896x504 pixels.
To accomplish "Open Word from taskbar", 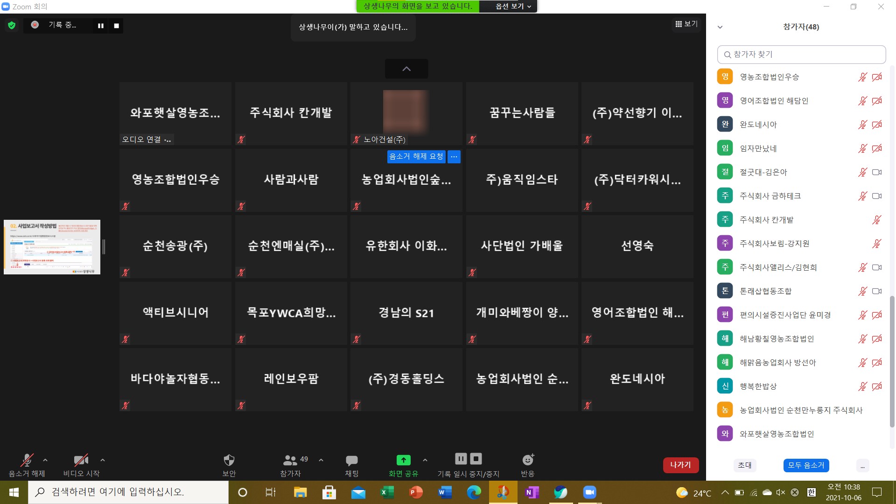I will 445,492.
